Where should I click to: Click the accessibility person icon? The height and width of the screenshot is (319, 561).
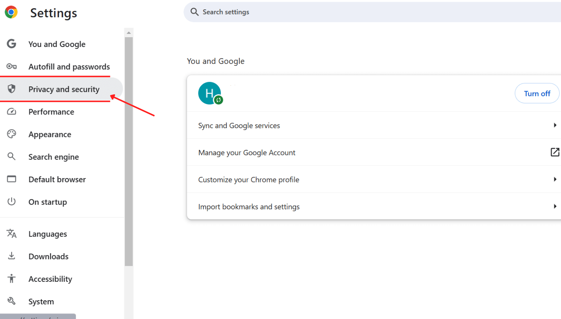[x=11, y=279]
